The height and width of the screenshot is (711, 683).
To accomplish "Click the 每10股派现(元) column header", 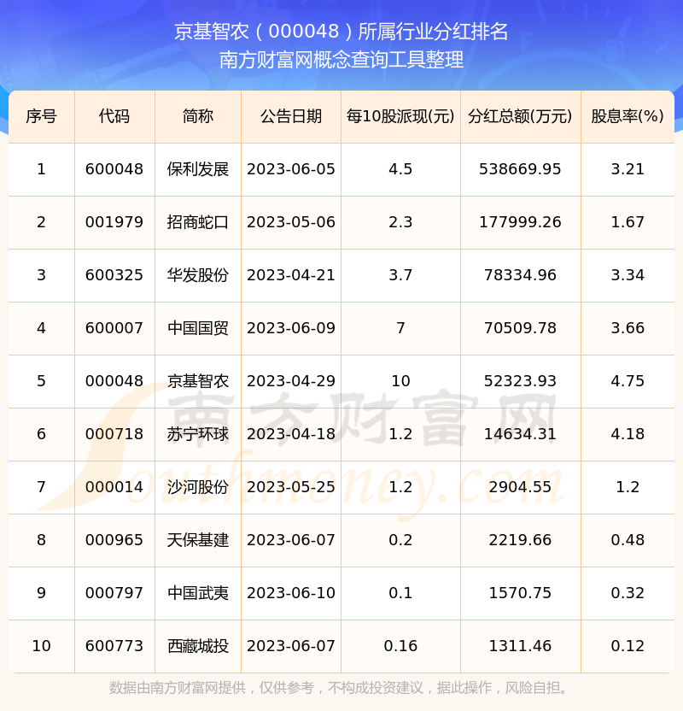I will 400,116.
